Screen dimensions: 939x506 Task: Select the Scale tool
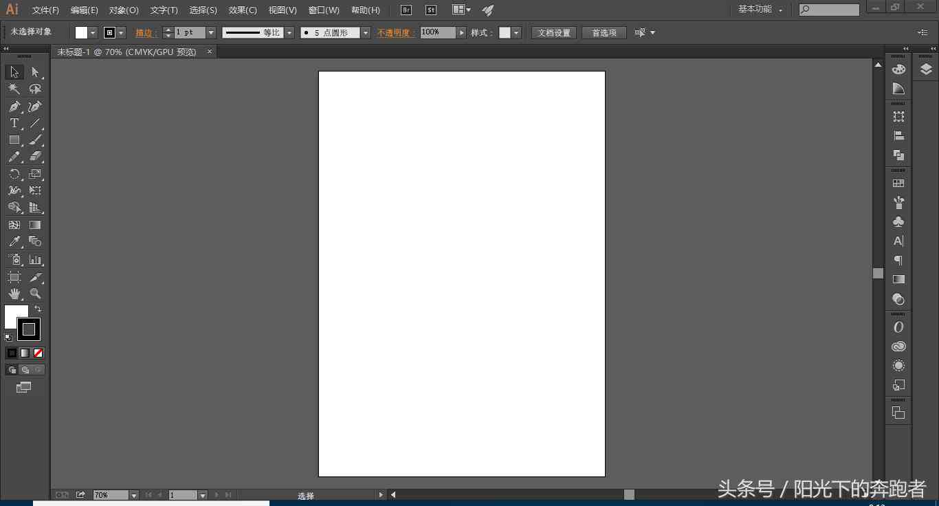tap(35, 174)
